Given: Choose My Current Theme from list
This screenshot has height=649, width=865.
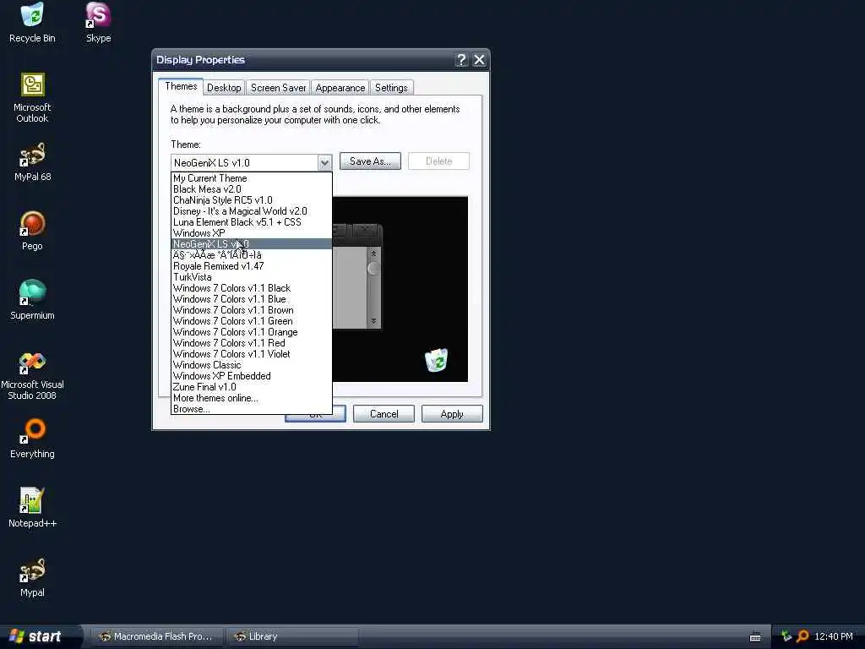Looking at the screenshot, I should pos(252,178).
